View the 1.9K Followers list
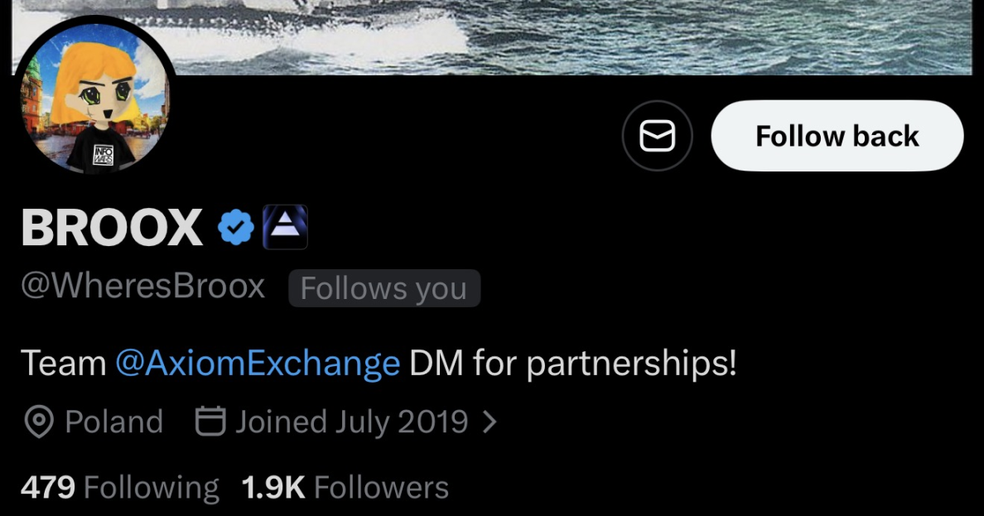 click(345, 487)
